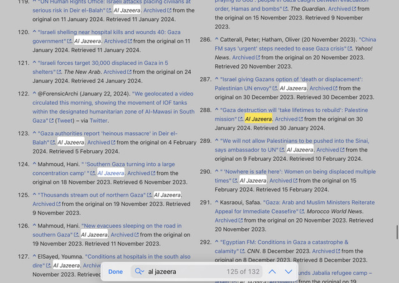The image size is (399, 283).
Task: Jump back via caret of reference 288
Action: (x=216, y=110)
